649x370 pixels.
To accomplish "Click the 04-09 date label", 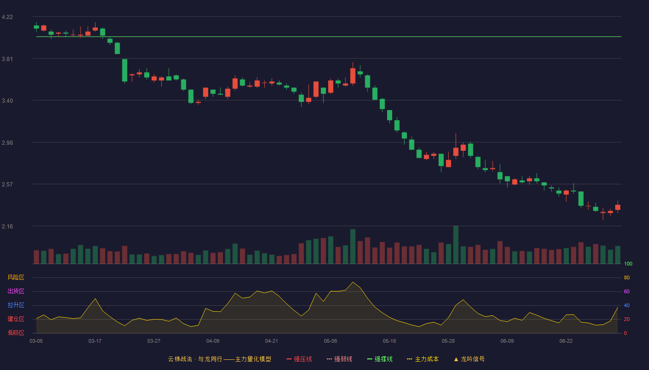I will [213, 341].
